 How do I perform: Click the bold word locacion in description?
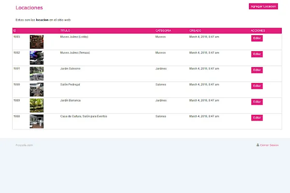click(42, 20)
